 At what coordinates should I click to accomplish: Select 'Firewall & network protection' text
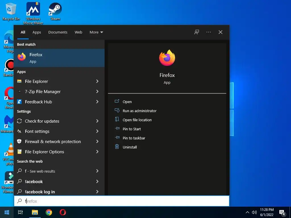(x=53, y=141)
